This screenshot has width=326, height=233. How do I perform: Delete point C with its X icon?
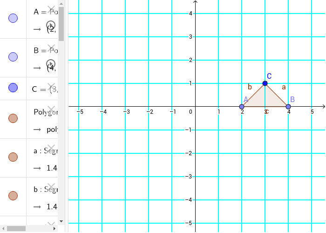51,87
